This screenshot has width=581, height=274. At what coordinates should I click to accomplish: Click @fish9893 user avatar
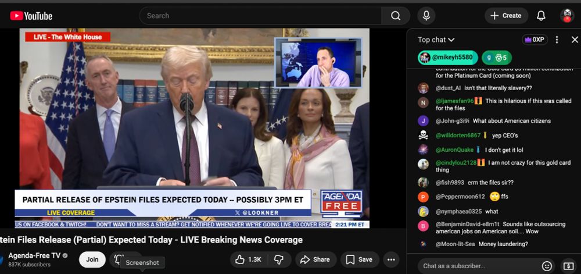coord(423,183)
